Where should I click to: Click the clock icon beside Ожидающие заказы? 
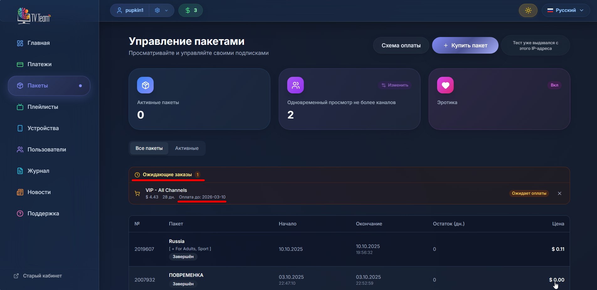[x=137, y=175]
